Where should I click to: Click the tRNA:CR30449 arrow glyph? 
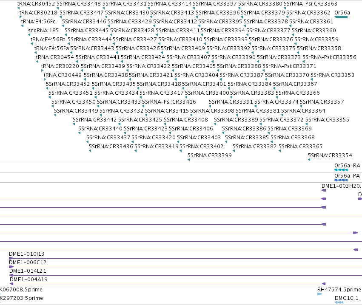45,79
